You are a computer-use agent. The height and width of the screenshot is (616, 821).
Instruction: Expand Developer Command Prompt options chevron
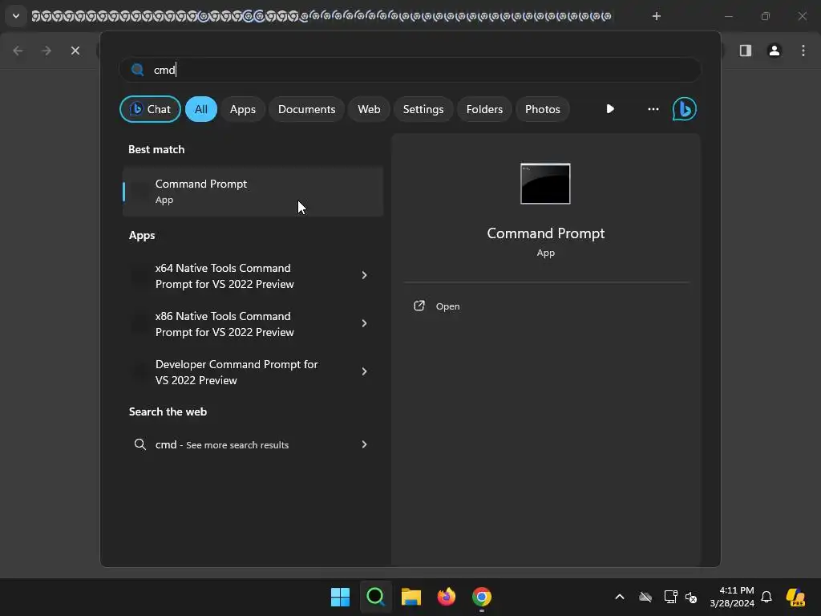click(365, 371)
